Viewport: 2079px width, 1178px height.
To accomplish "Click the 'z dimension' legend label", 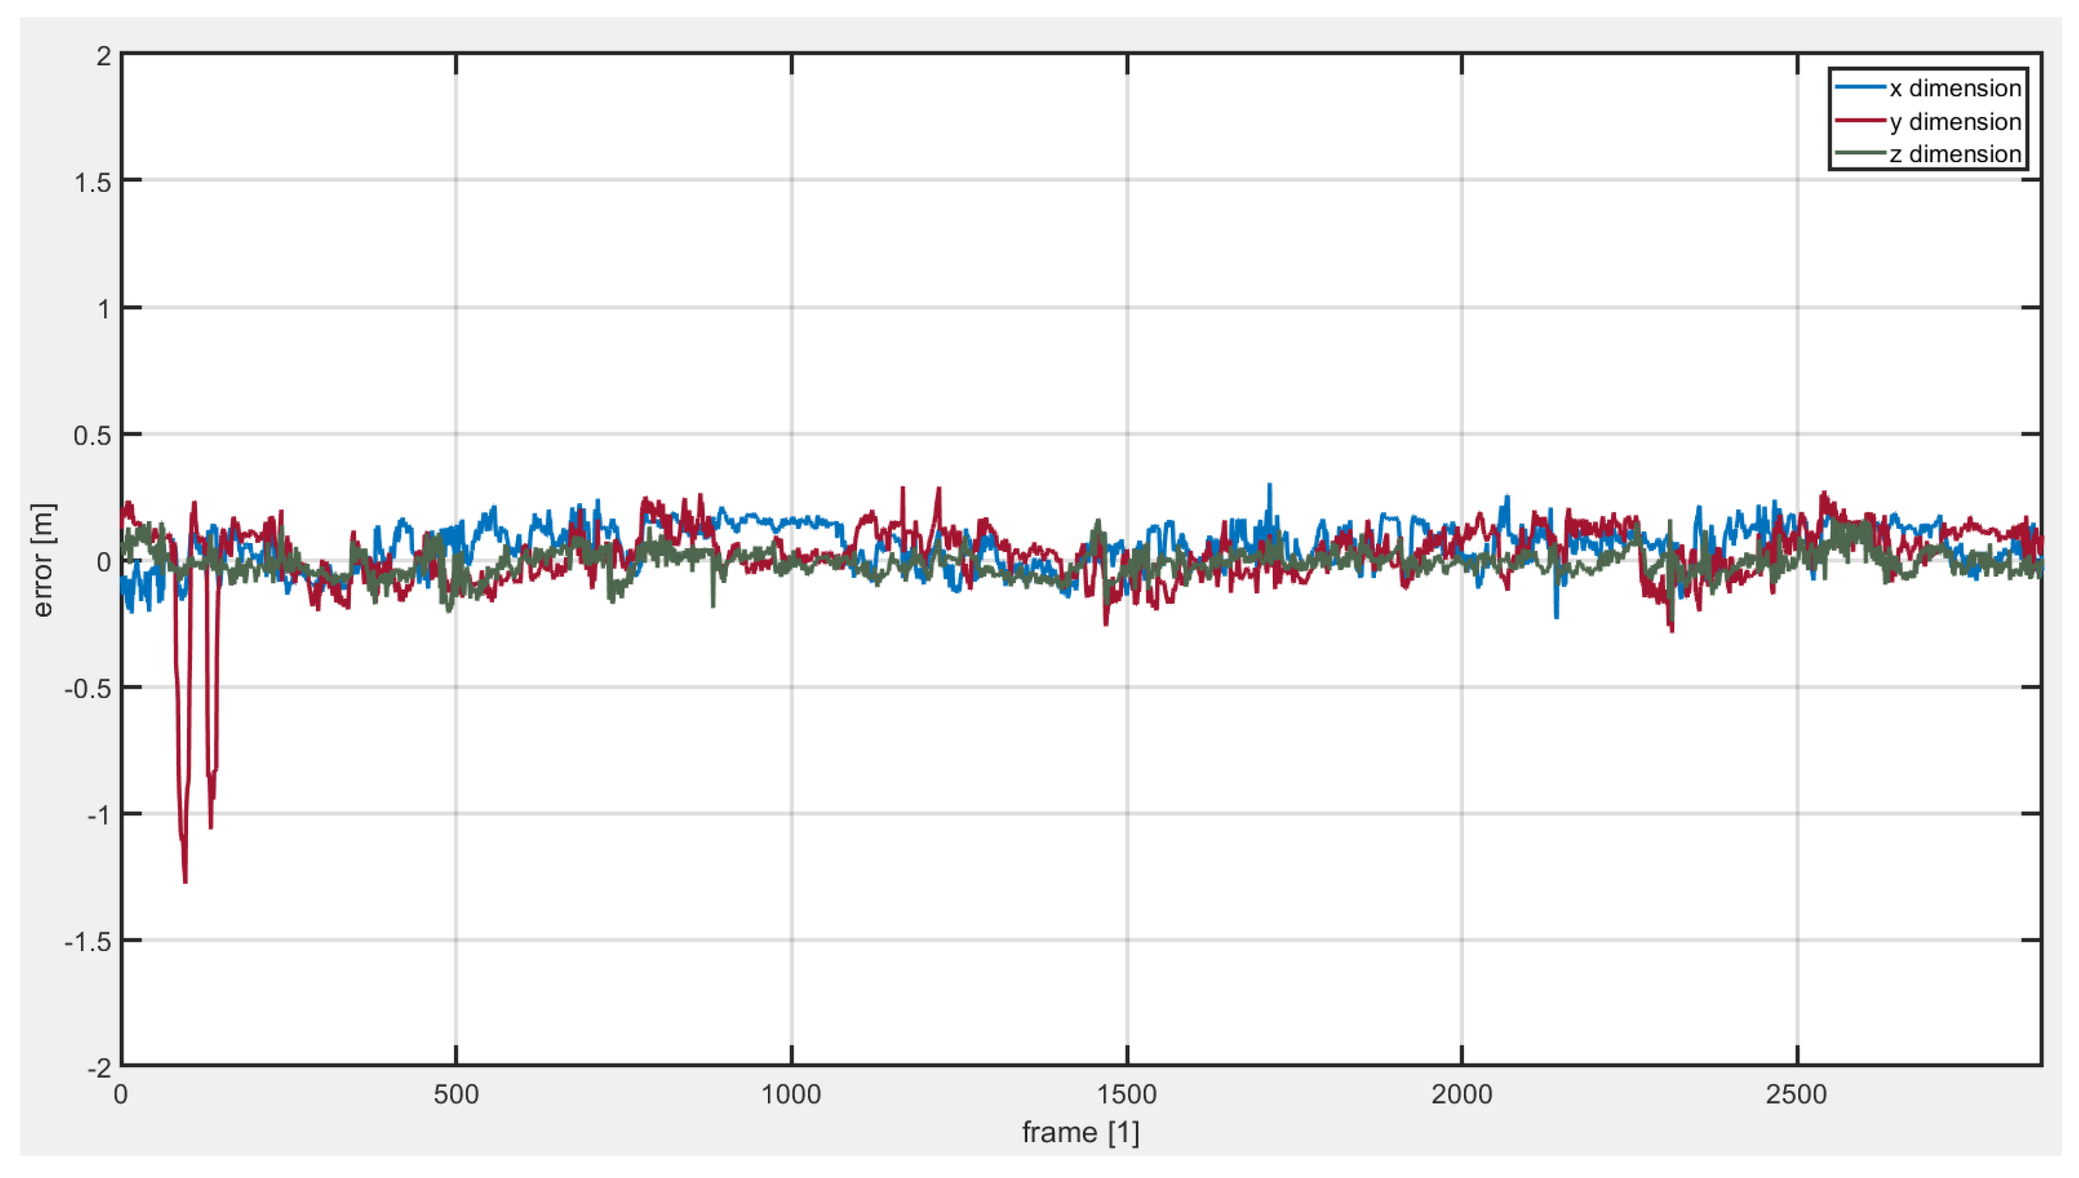I will [x=1955, y=154].
